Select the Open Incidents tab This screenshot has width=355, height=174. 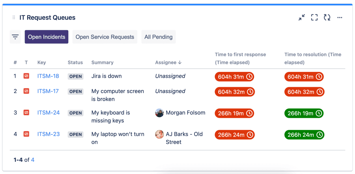coord(46,37)
